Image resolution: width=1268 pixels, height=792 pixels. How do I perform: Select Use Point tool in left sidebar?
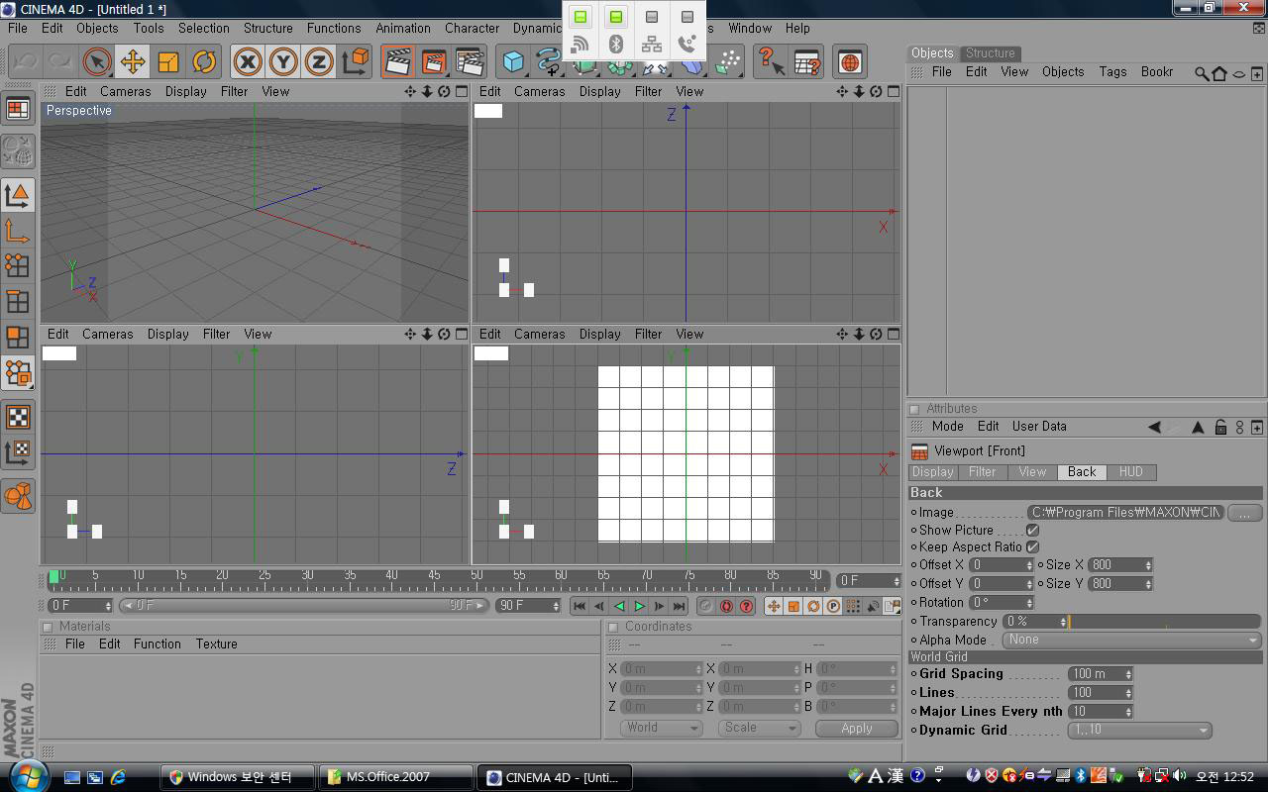18,265
